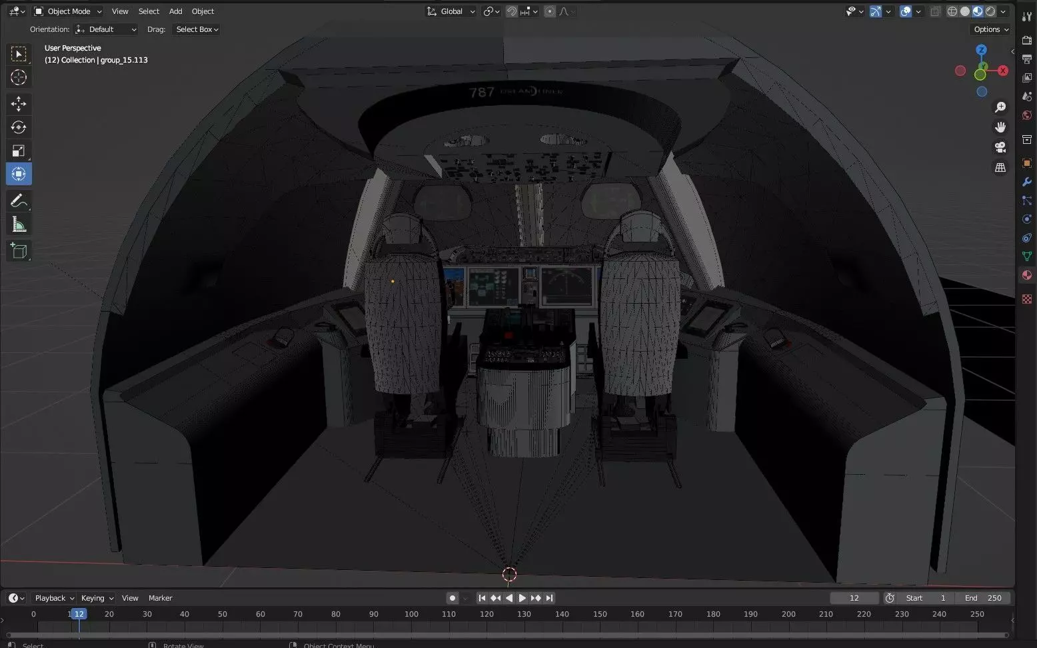The image size is (1037, 648).
Task: Open the Particles properties tab
Action: [1027, 200]
